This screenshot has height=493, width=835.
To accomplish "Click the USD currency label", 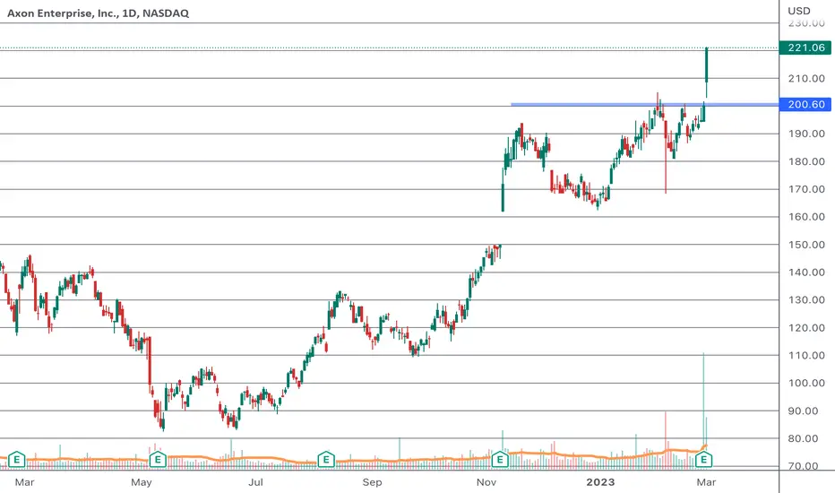I will tap(799, 11).
